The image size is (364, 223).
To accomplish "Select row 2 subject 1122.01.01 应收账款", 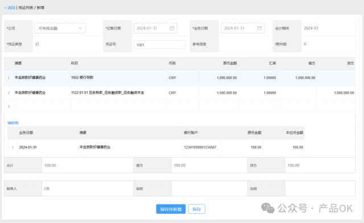I will (x=107, y=93).
